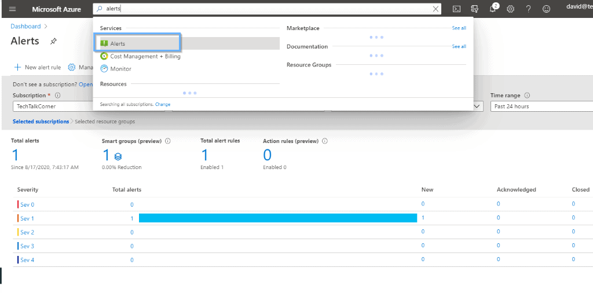Open the Sev 0 severity row
The height and width of the screenshot is (293, 593).
(27, 204)
